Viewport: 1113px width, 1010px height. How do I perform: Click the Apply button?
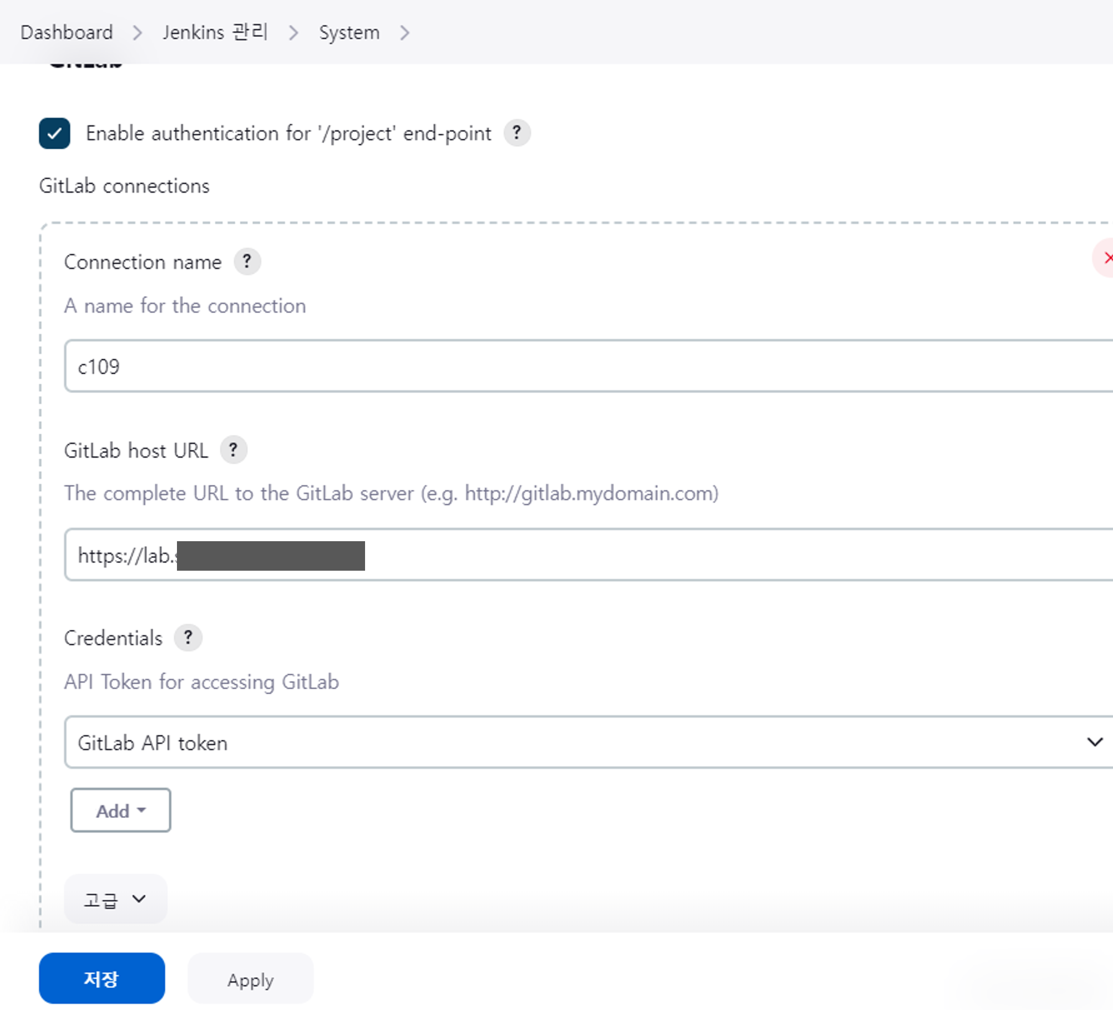[250, 979]
